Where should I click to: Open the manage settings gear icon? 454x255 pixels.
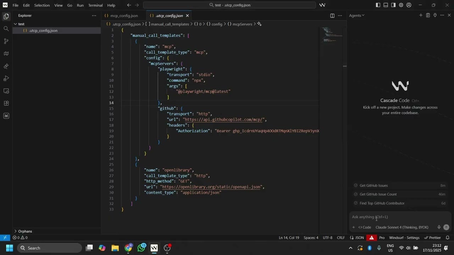pyautogui.click(x=401, y=5)
